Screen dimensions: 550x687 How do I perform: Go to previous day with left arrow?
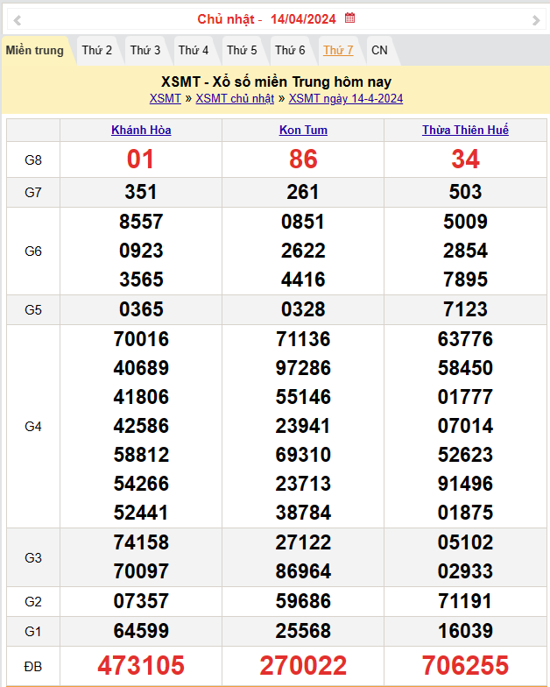pos(18,19)
